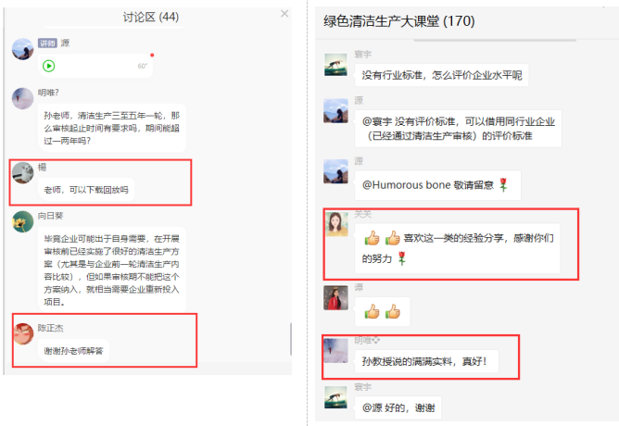Close the 讨论区 discussion panel
Image resolution: width=619 pixels, height=426 pixels.
tap(284, 14)
